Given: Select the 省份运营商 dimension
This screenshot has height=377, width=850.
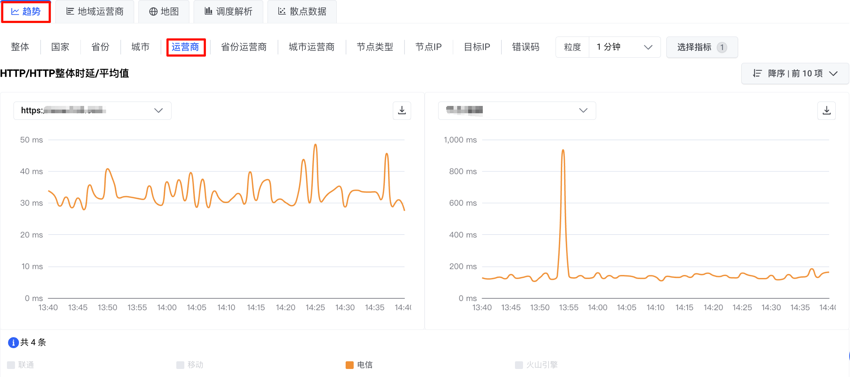Looking at the screenshot, I should coord(244,47).
